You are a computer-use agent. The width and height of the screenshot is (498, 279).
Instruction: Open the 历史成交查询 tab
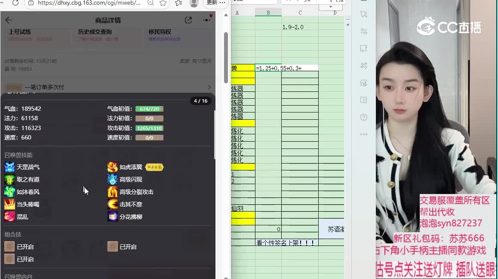pyautogui.click(x=95, y=32)
